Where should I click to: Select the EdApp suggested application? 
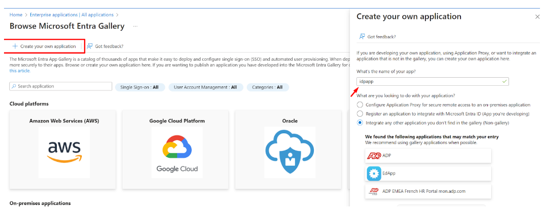(x=428, y=173)
